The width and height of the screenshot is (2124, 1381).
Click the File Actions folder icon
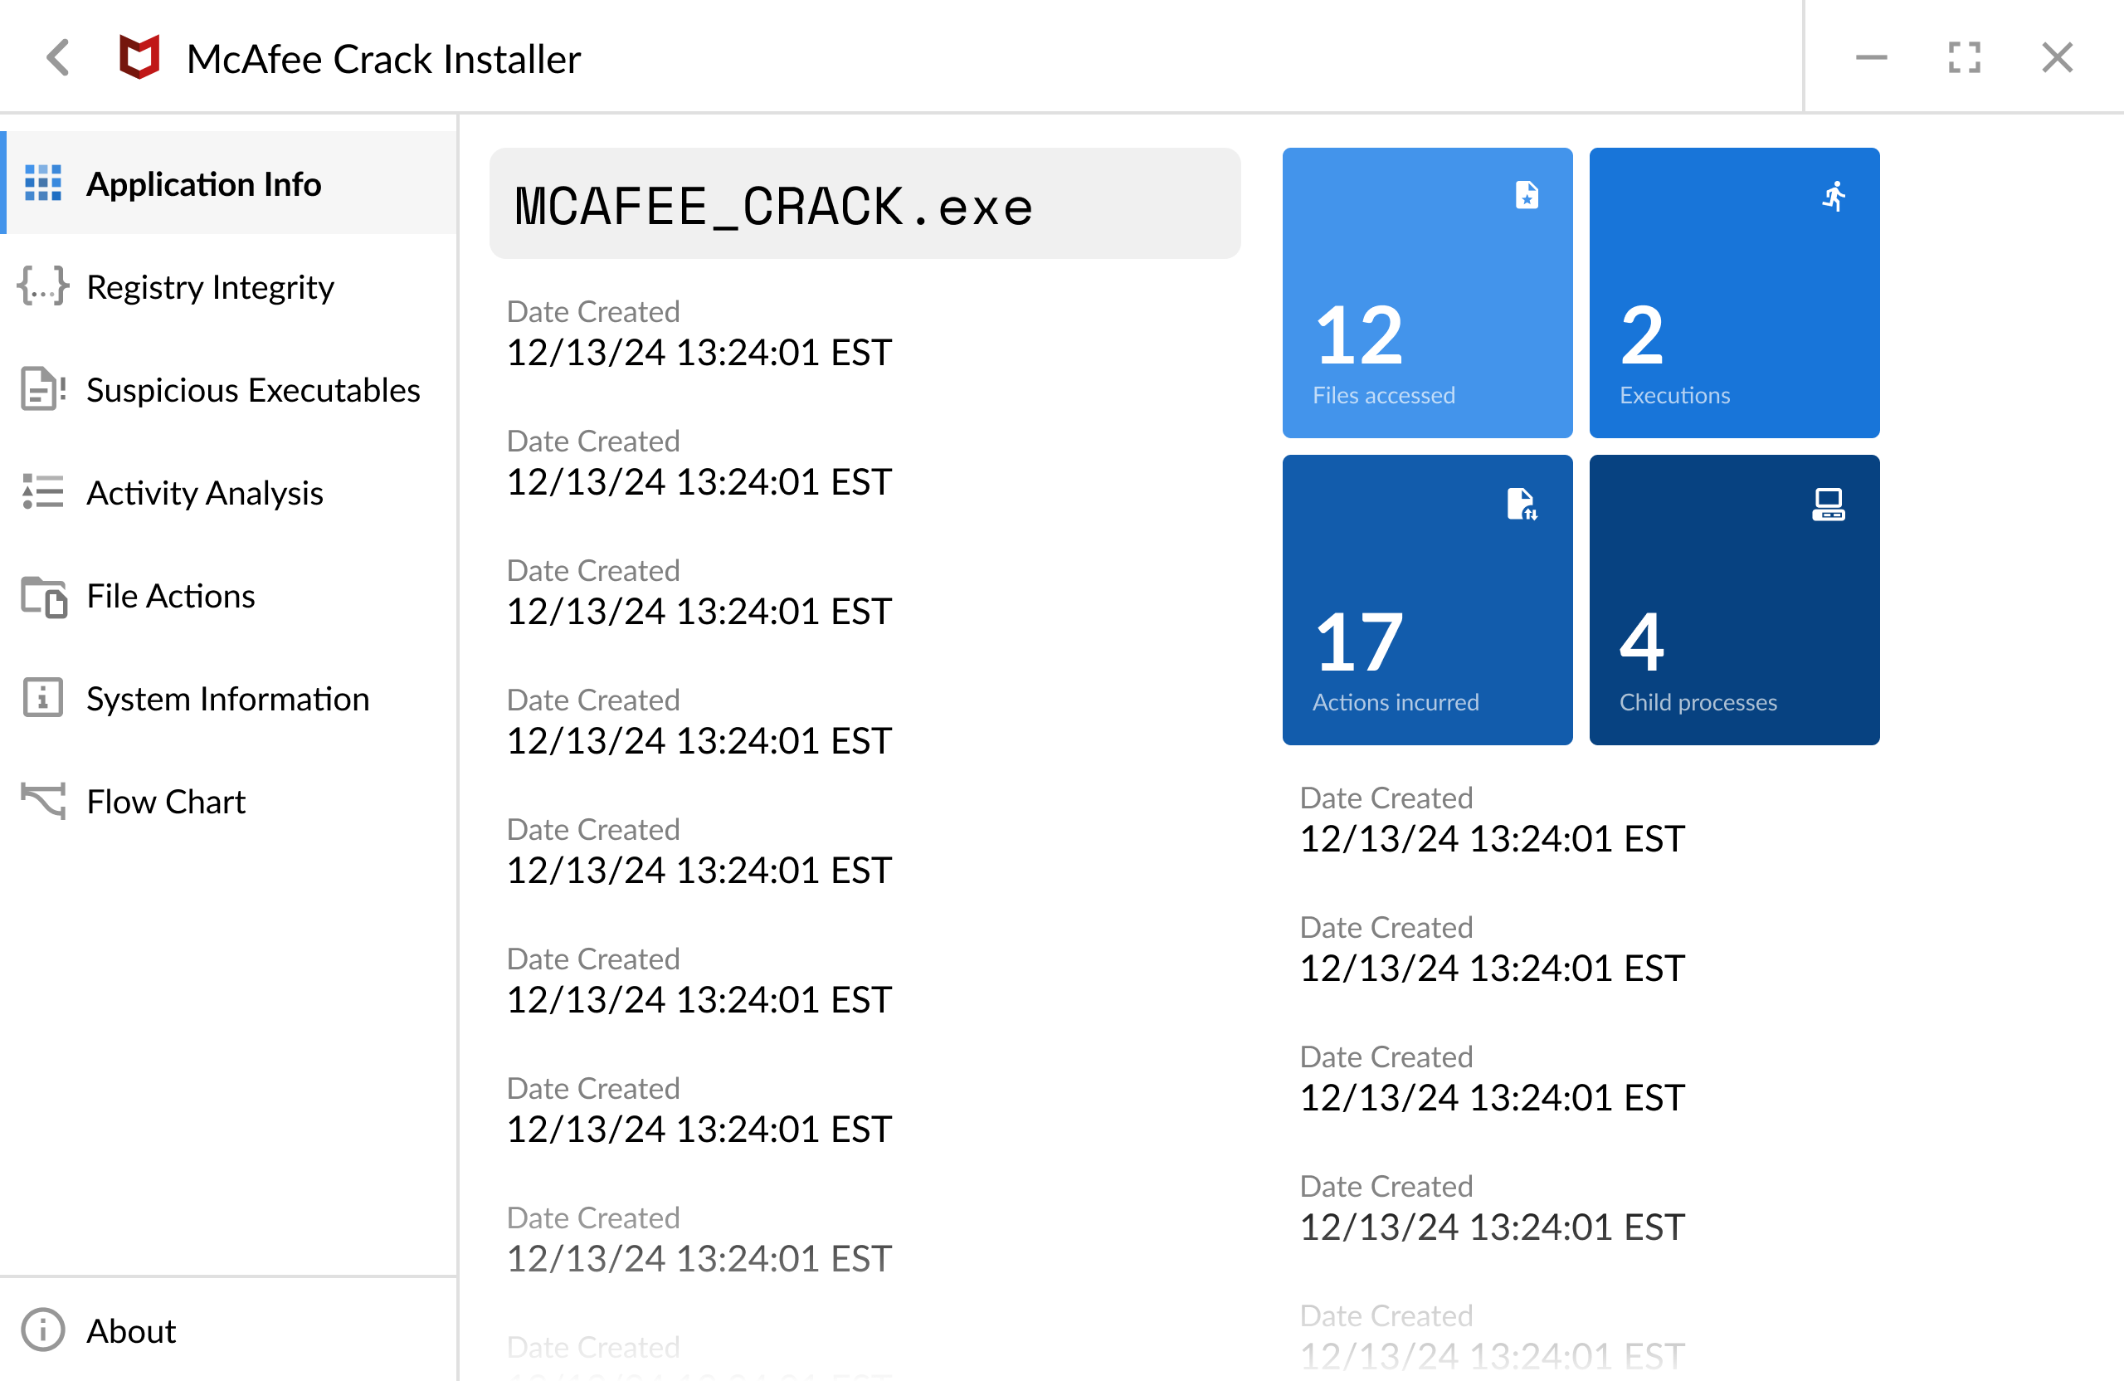point(43,595)
